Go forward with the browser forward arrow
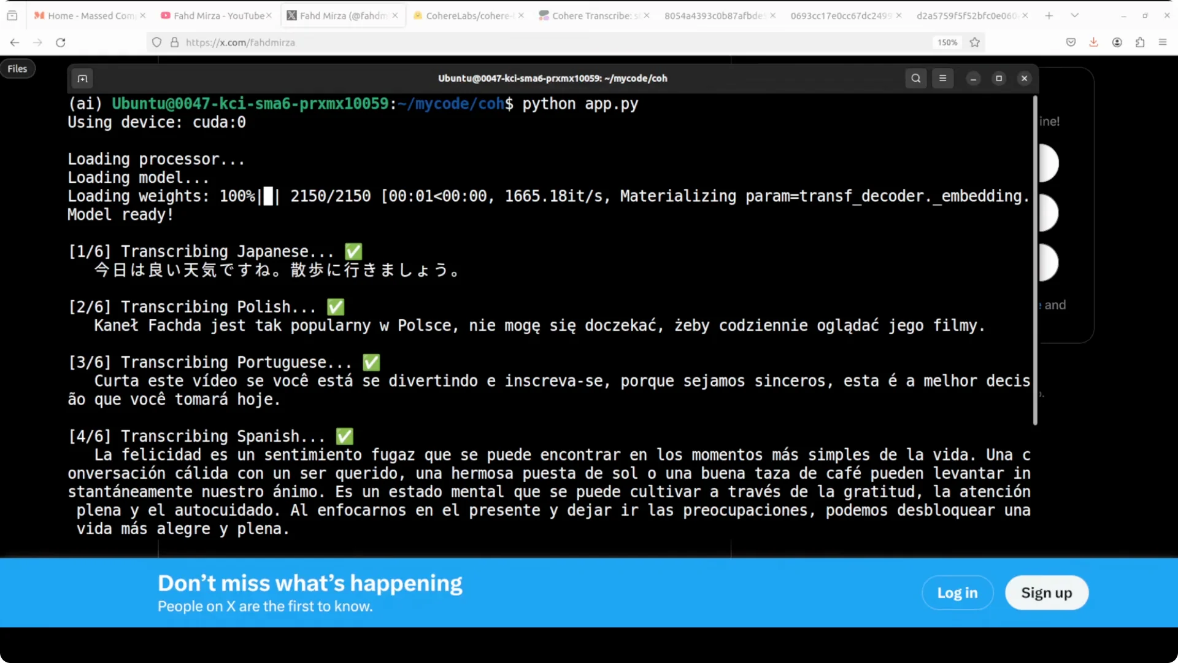 pyautogui.click(x=37, y=42)
